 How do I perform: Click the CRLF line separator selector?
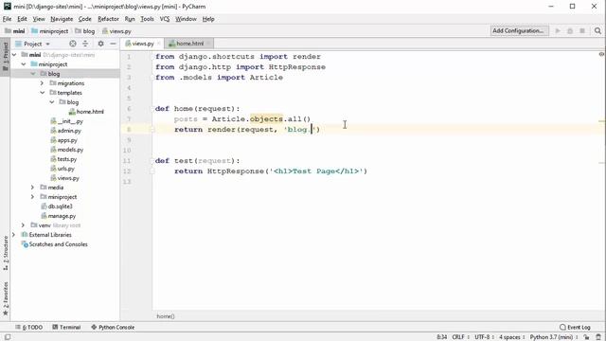point(461,337)
